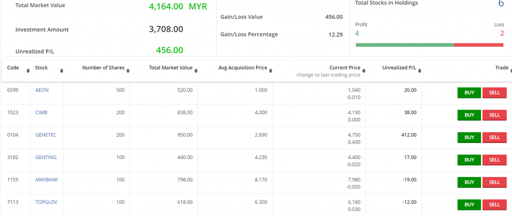This screenshot has height=216, width=512.
Task: Select stock code 0104 cell
Action: tap(12, 135)
